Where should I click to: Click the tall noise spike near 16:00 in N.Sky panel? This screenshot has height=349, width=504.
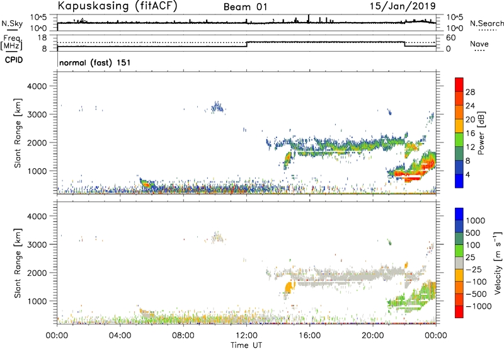[x=309, y=19]
